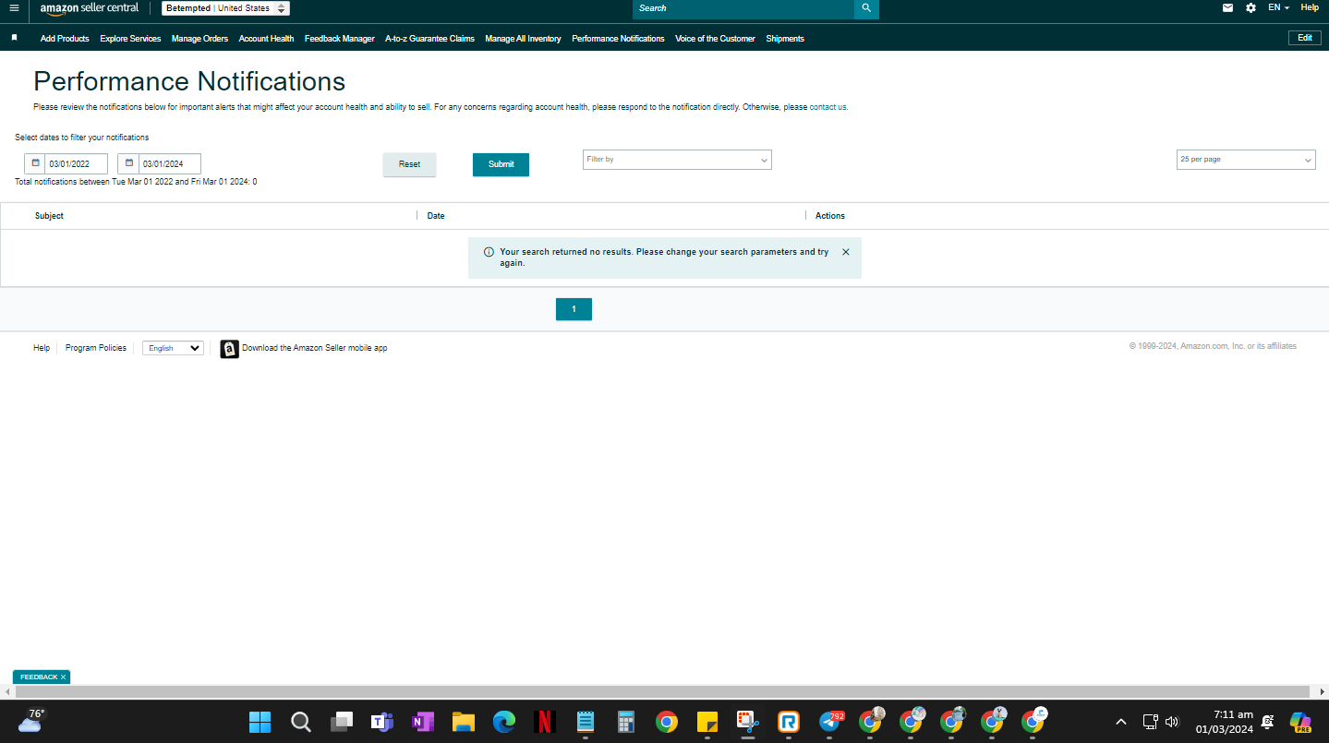
Task: Open the end date calendar icon
Action: coord(128,163)
